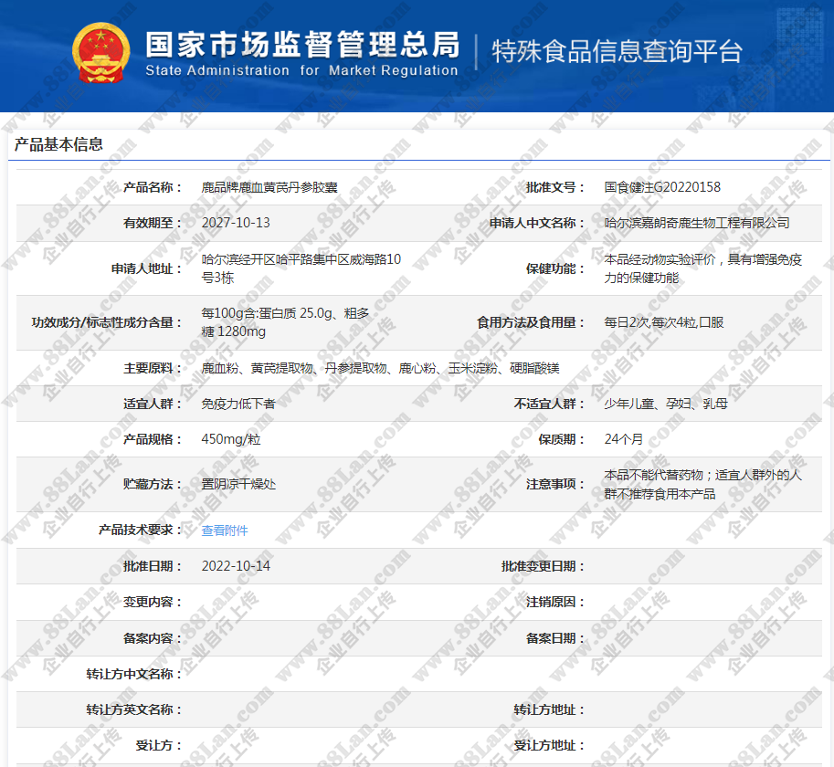Click the 批准文号 label
Screen dimensions: 834x767
click(x=555, y=187)
